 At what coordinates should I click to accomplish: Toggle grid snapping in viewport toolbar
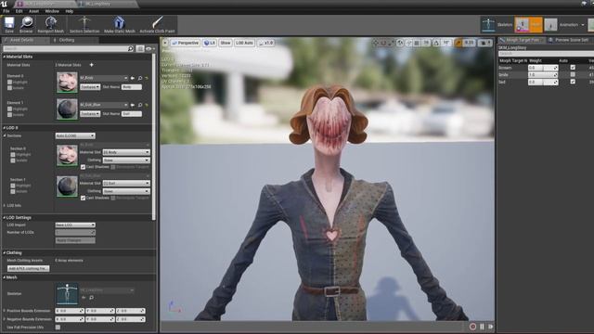coord(417,43)
